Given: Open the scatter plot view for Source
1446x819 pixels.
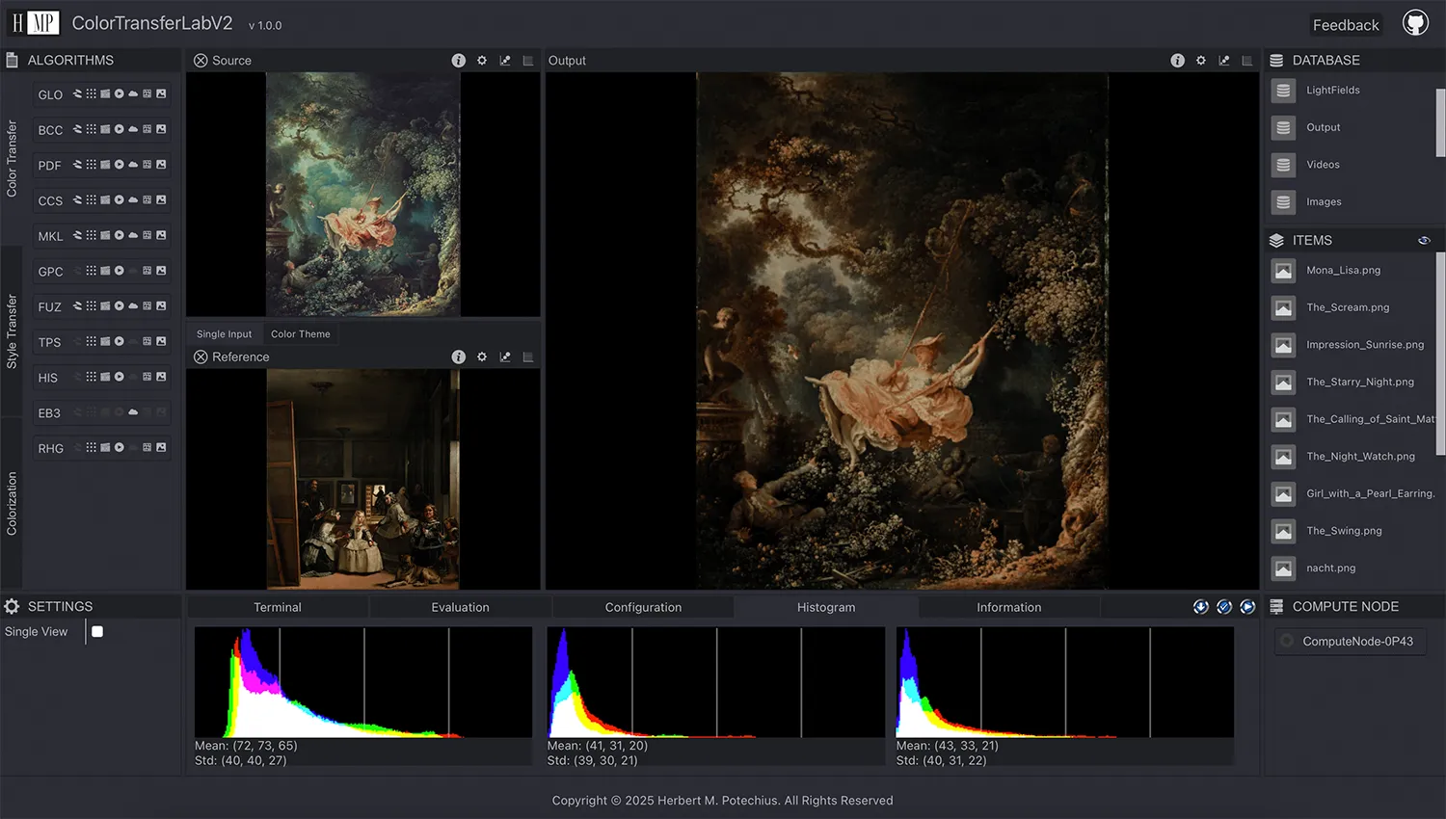Looking at the screenshot, I should [505, 61].
